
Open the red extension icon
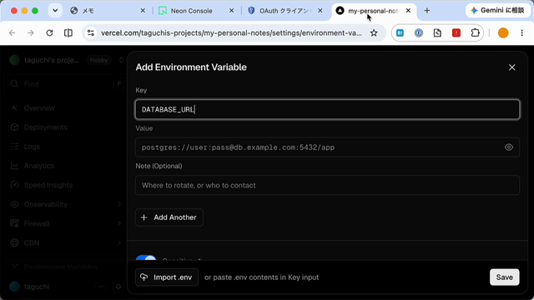(x=456, y=33)
